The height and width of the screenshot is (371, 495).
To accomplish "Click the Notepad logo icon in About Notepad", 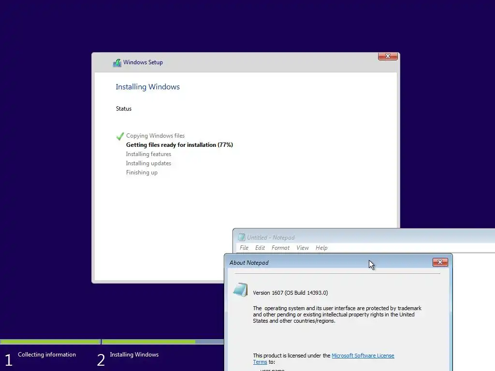I will [241, 290].
